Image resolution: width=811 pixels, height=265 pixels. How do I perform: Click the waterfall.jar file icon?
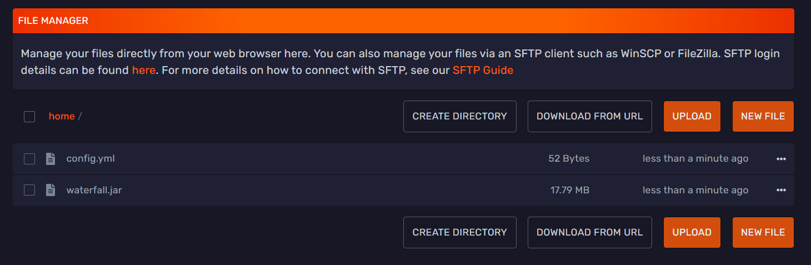51,190
